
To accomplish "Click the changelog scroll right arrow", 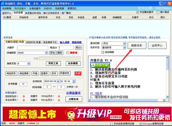I will (x=164, y=100).
